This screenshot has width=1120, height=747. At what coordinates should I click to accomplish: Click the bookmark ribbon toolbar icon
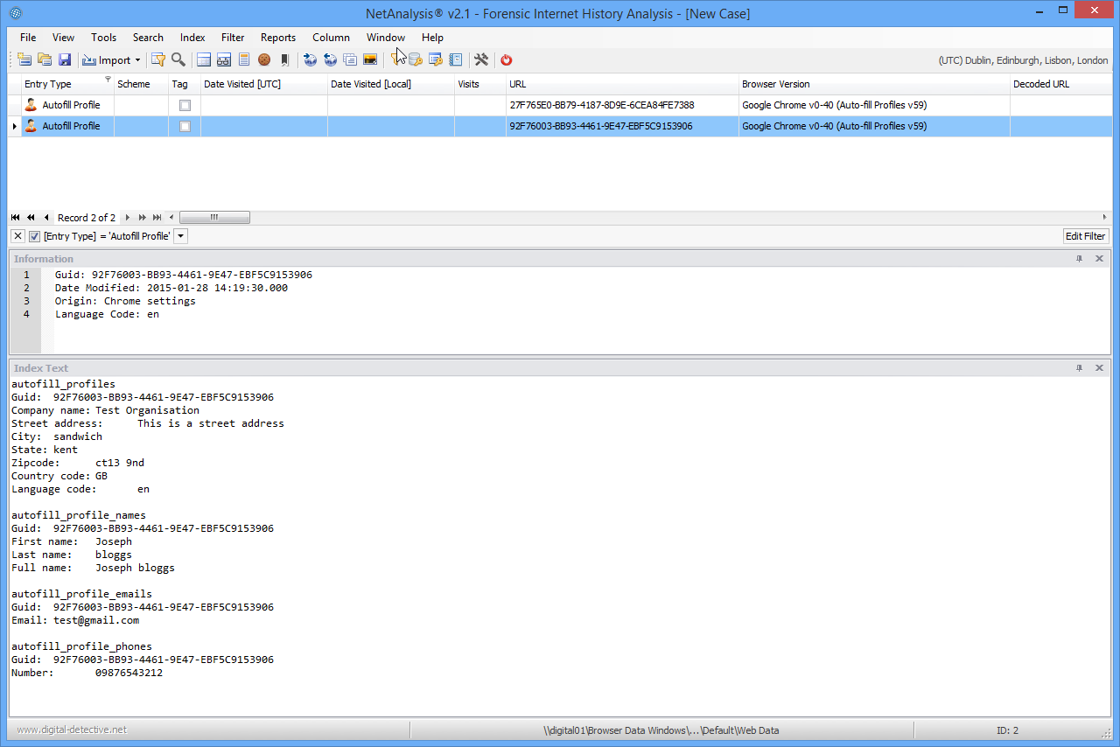pos(284,59)
